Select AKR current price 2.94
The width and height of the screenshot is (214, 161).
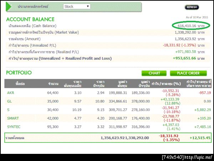coord(101,93)
